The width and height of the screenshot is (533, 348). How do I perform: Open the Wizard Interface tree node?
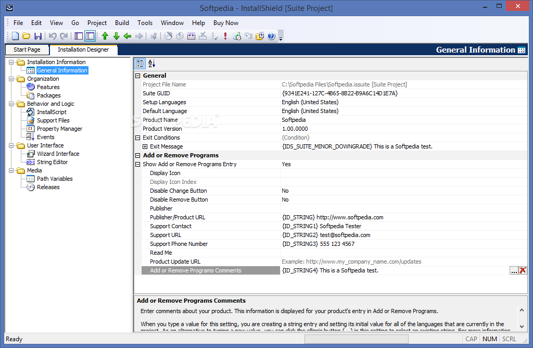click(58, 154)
